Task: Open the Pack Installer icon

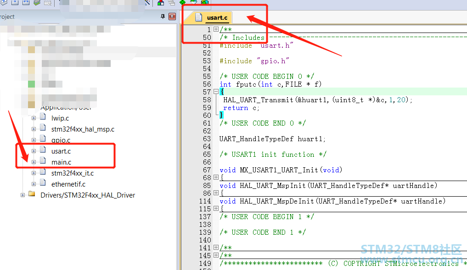Action: point(205,2)
